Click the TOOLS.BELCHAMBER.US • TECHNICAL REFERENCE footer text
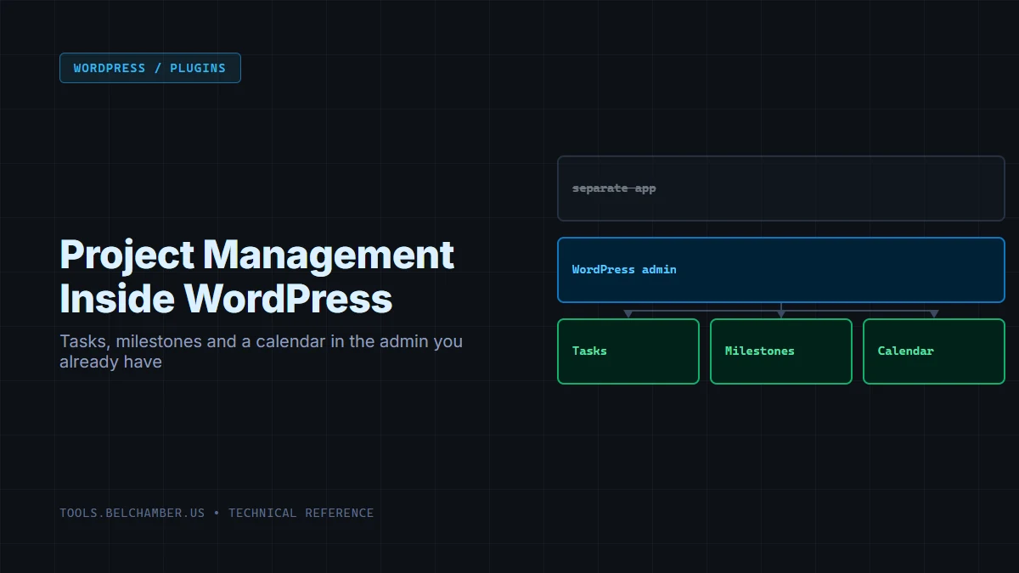Screen dimensions: 1019x573 tap(217, 513)
